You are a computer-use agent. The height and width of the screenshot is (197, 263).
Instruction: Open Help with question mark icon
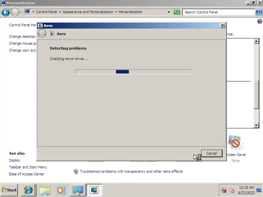click(x=260, y=21)
